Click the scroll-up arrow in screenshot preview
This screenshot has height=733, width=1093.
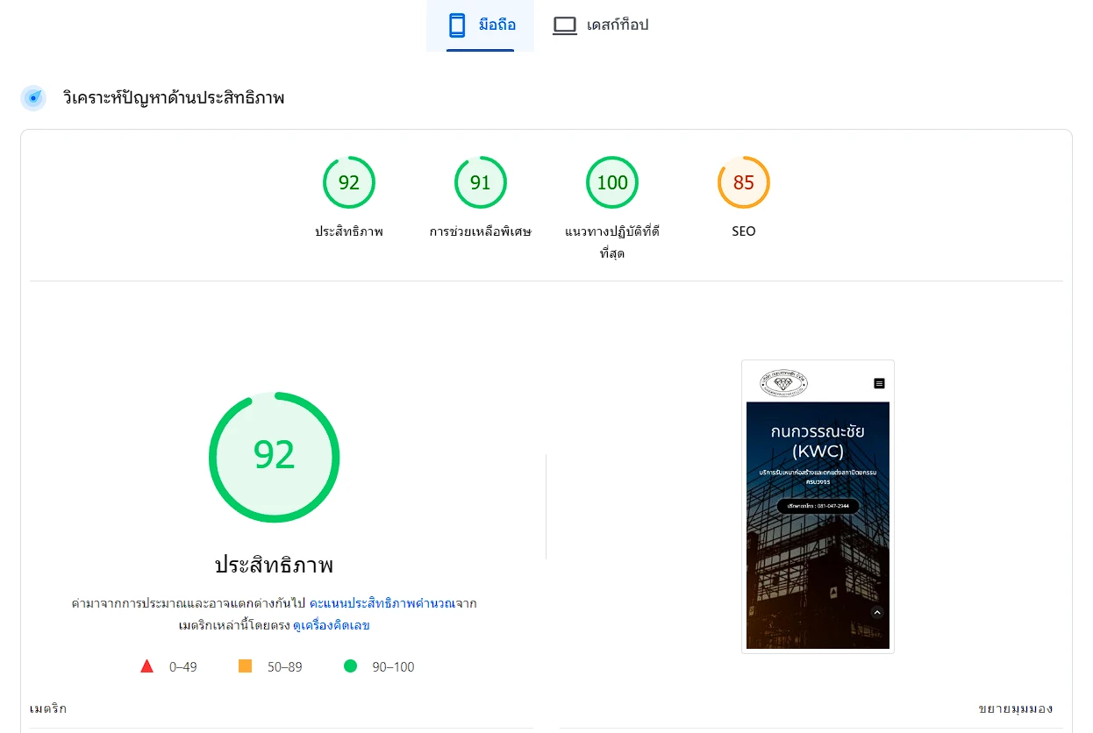876,613
